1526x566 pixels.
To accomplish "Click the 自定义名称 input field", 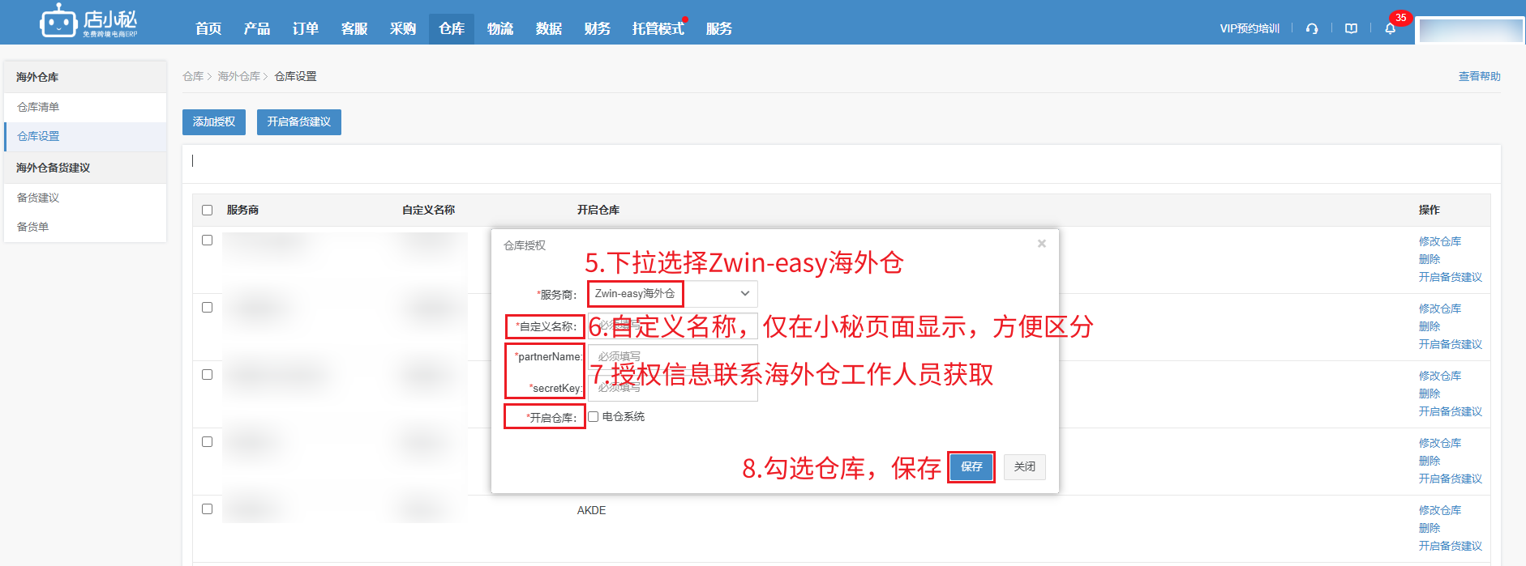I will pos(673,326).
